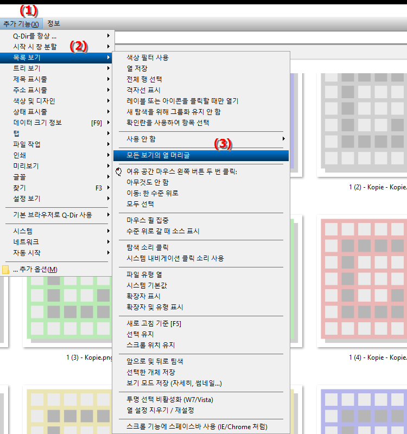Image resolution: width=407 pixels, height=434 pixels.
Task: Click the 1 (3) - Kopie.png file name
Action: click(90, 358)
